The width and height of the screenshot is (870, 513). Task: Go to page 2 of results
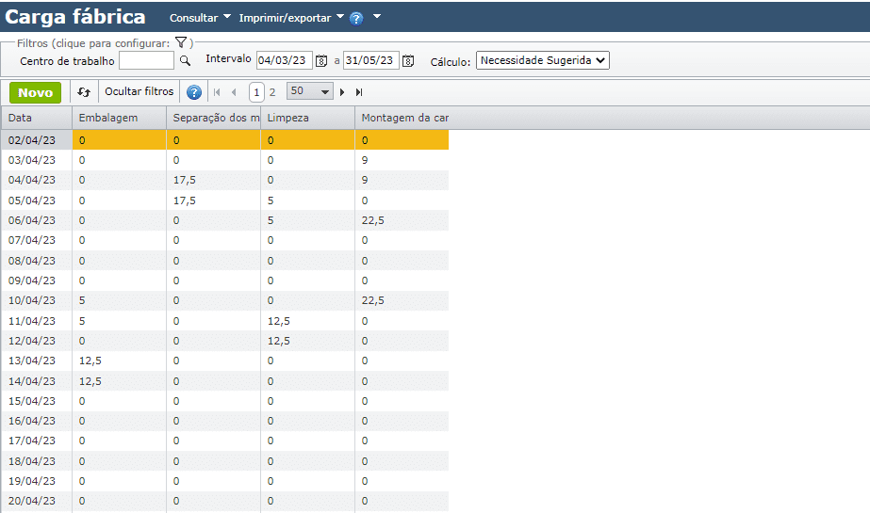coord(272,92)
